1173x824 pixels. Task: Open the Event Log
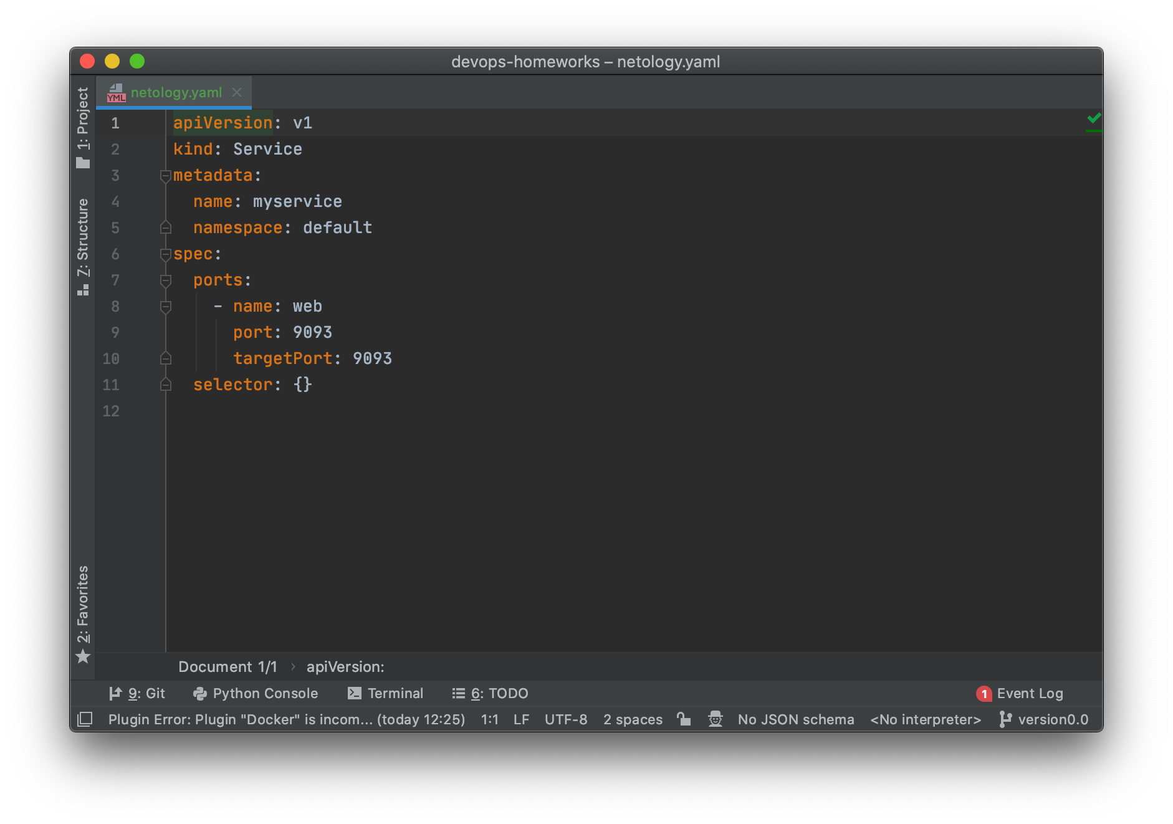1020,693
